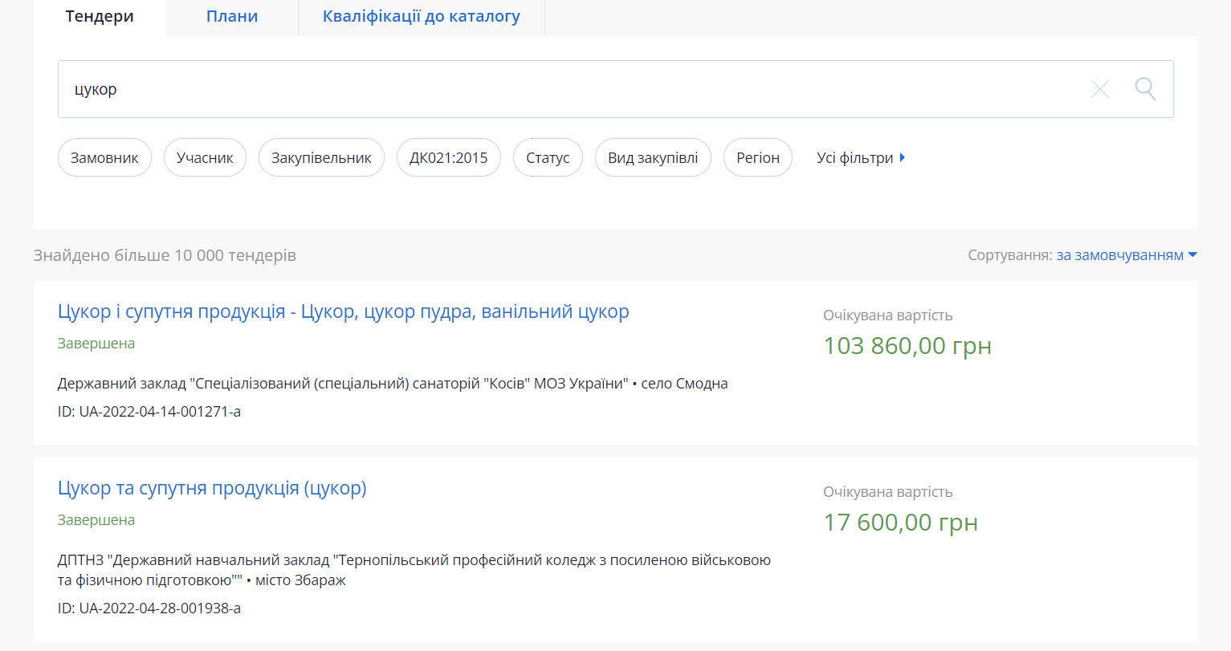The height and width of the screenshot is (651, 1231).
Task: Open the Замовник filter
Action: tap(104, 158)
